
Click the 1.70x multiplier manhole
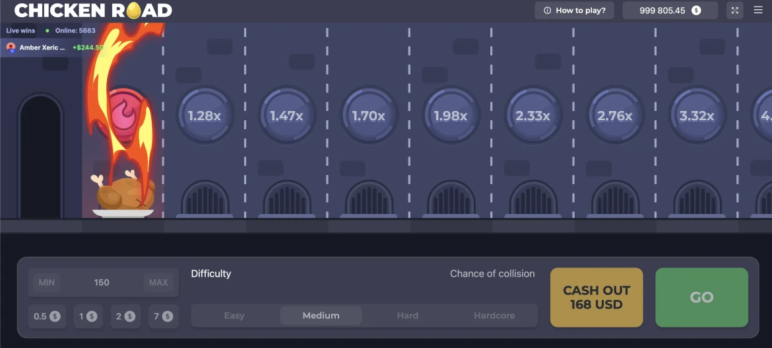369,116
